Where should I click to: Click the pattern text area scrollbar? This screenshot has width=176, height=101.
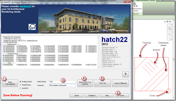[x=99, y=52]
